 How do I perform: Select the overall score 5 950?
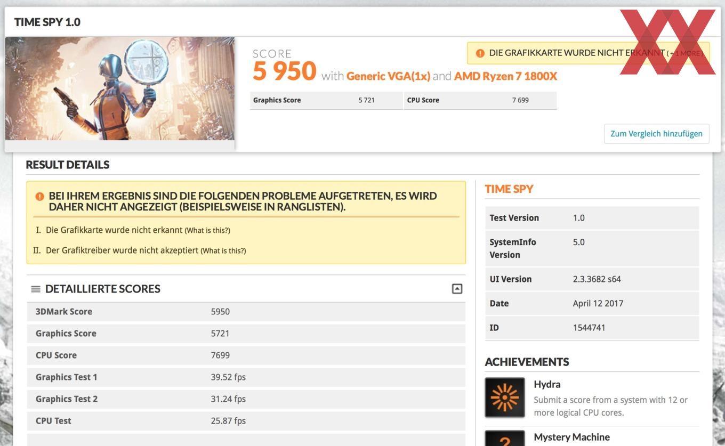click(285, 71)
